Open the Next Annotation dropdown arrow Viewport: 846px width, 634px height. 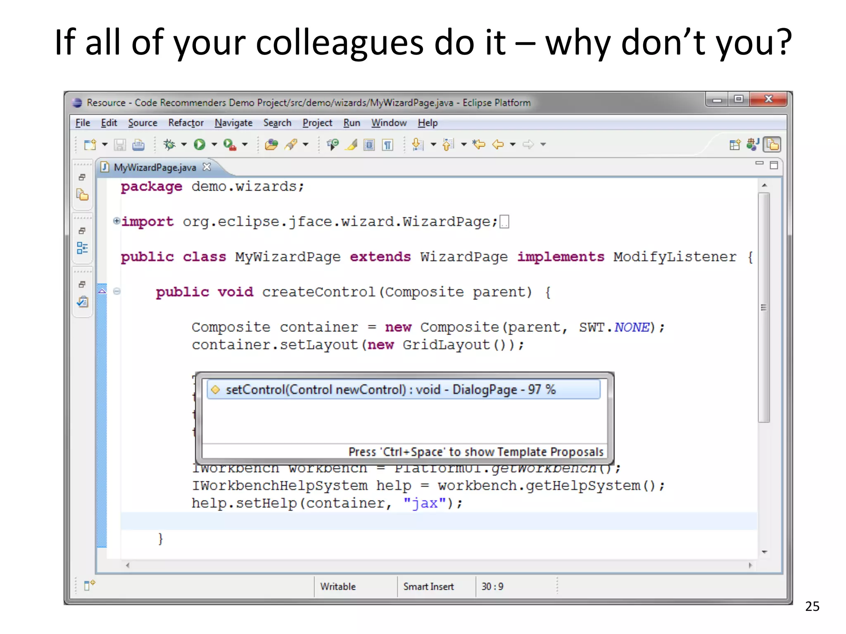pyautogui.click(x=433, y=144)
